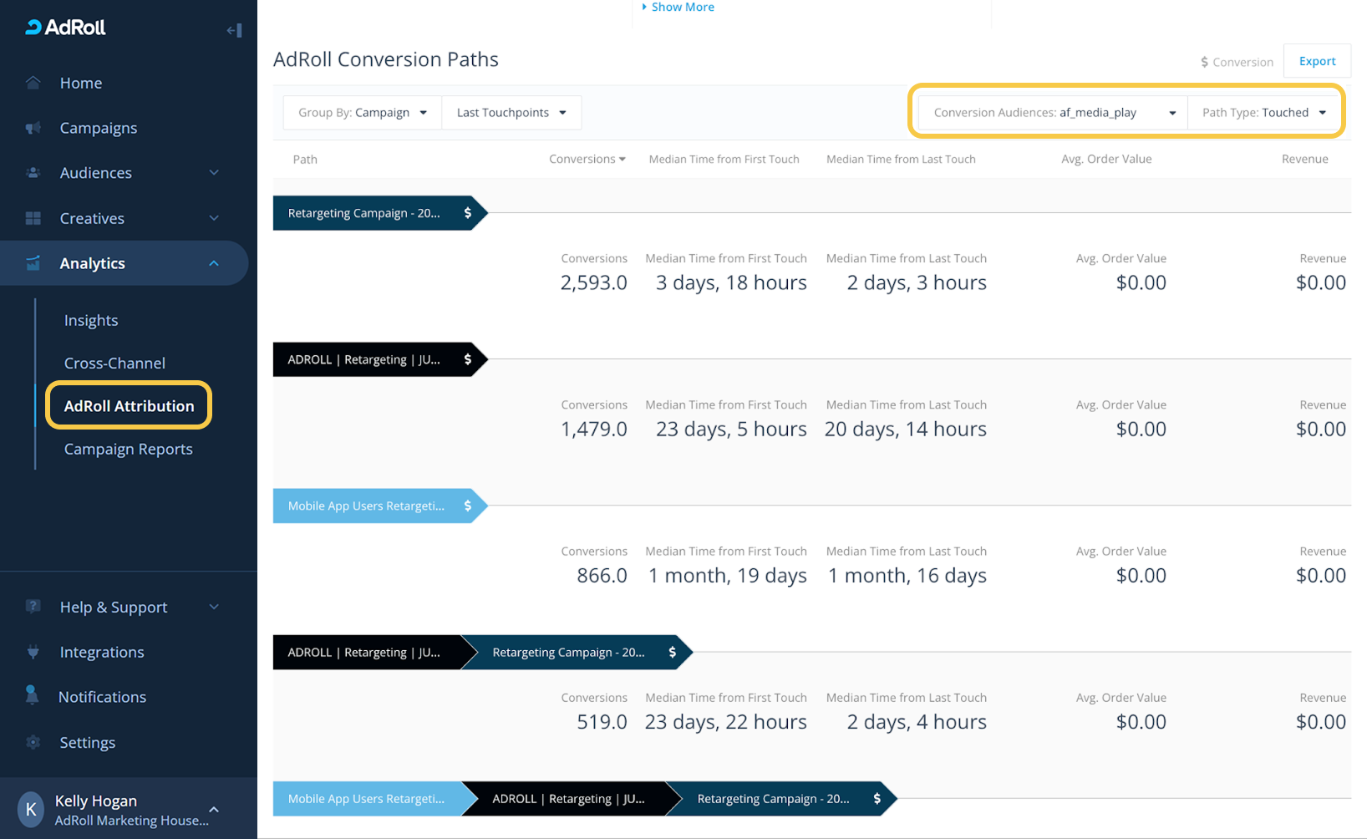Go to Cross-Channel analytics

(114, 363)
